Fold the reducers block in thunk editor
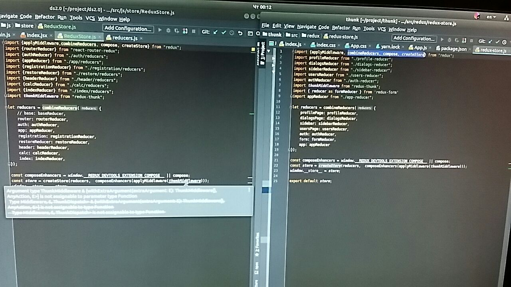 (291, 107)
